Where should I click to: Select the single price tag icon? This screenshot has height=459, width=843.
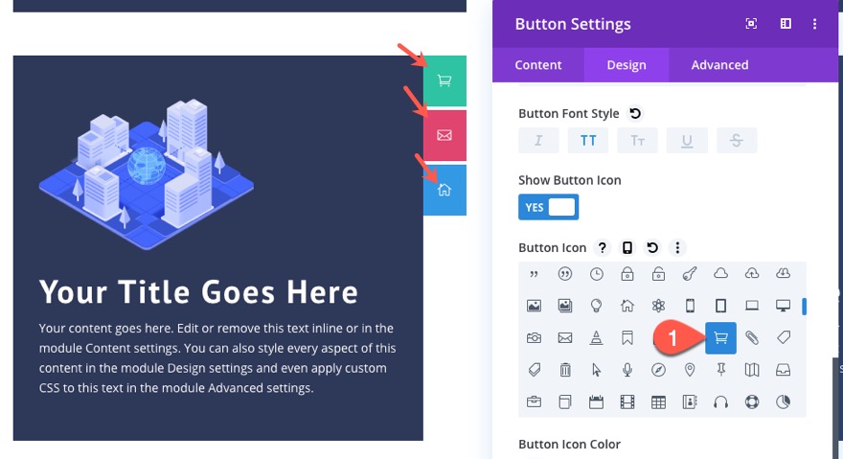(x=784, y=338)
